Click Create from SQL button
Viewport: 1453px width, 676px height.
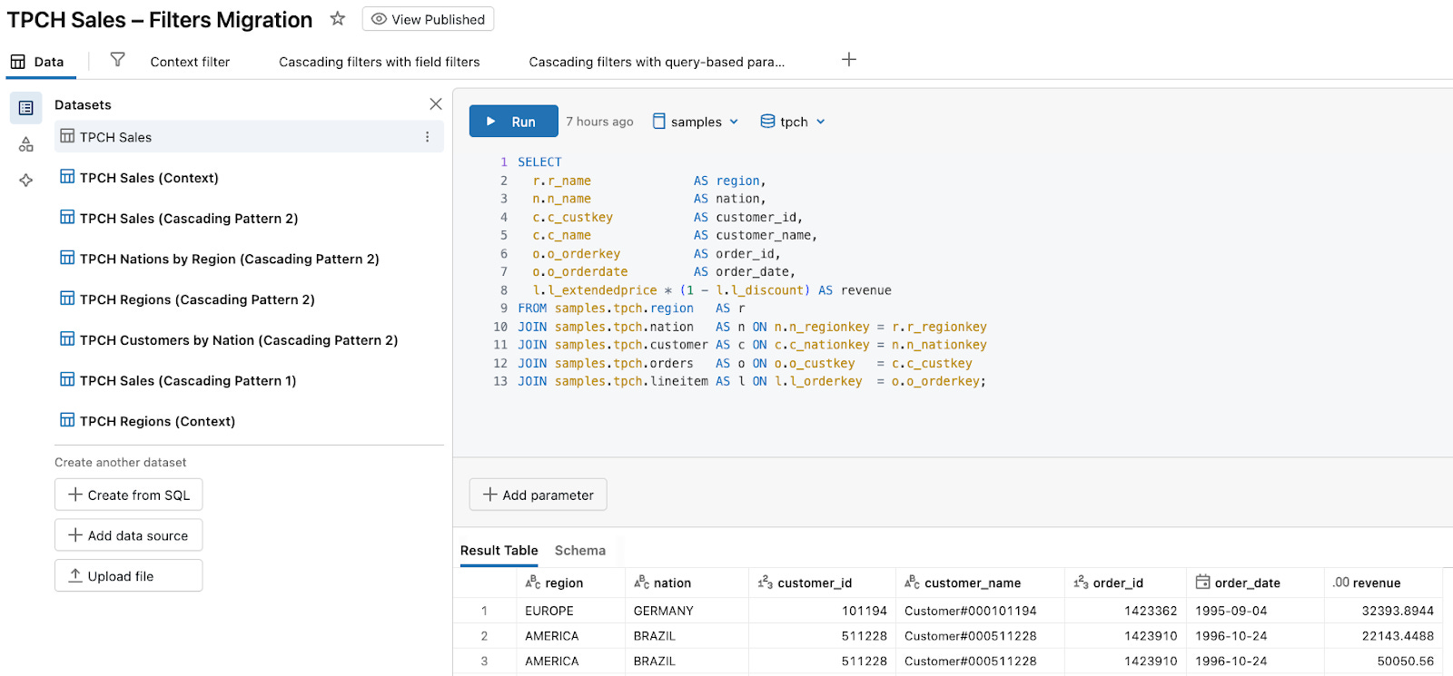click(128, 495)
